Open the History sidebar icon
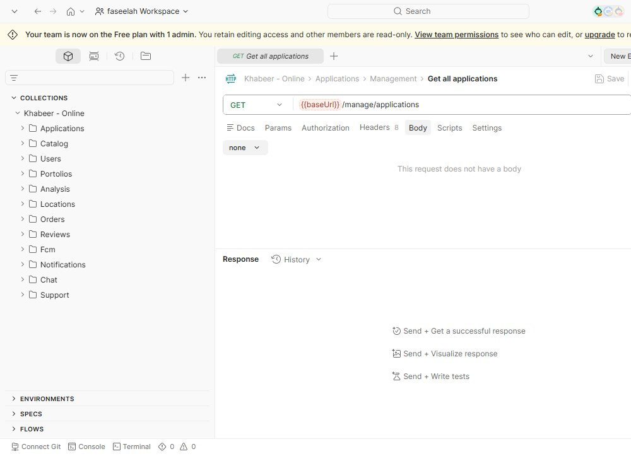 pos(119,56)
